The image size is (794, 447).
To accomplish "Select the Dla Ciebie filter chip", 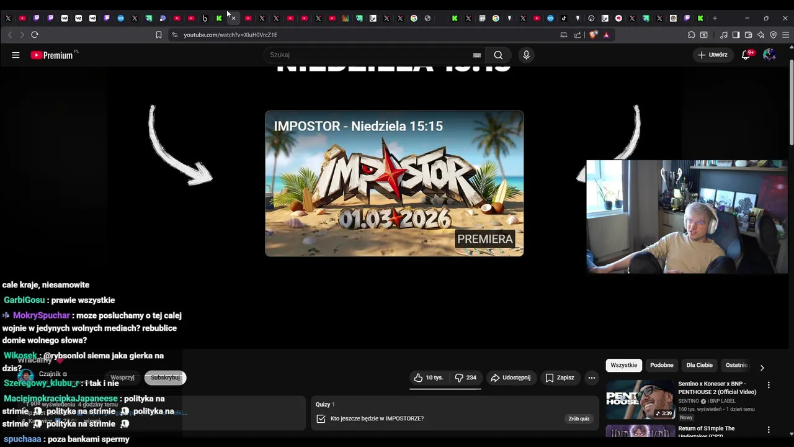I will [x=699, y=365].
